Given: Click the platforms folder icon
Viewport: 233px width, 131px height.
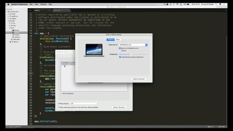Looking at the screenshot, I should pyautogui.click(x=11, y=16).
